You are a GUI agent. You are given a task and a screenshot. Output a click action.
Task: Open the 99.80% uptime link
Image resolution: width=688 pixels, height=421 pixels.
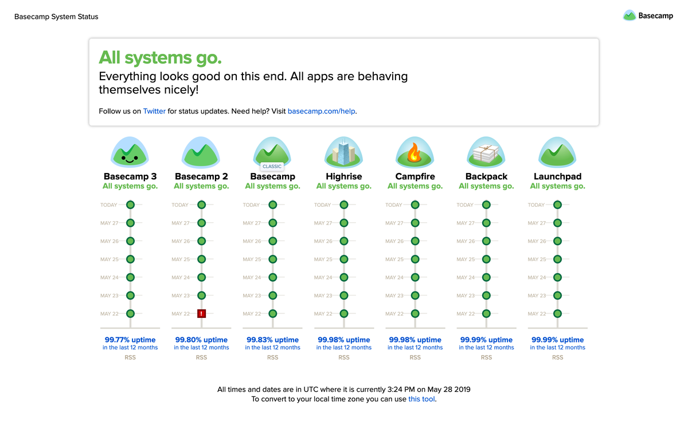(x=201, y=343)
